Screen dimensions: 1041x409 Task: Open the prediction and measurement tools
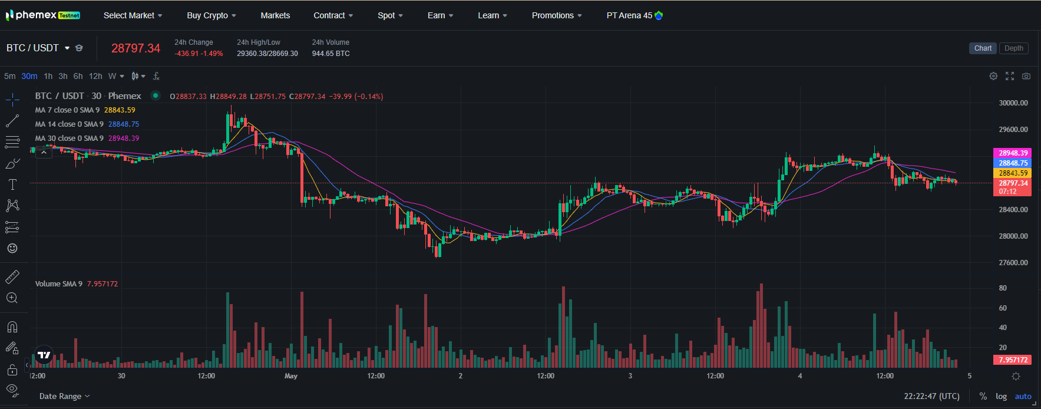(x=12, y=227)
